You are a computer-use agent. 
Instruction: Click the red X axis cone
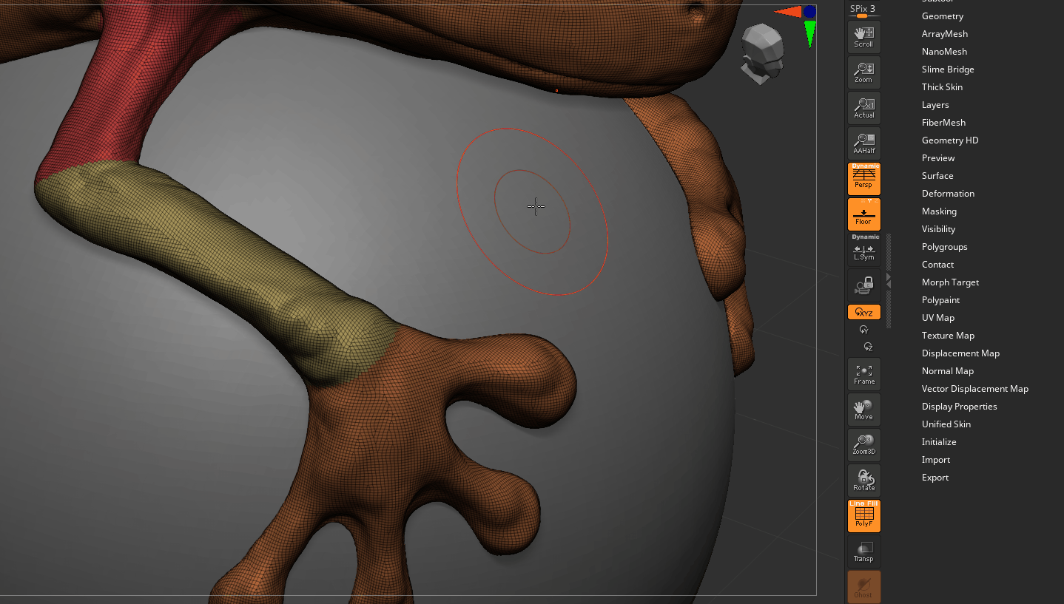[788, 12]
